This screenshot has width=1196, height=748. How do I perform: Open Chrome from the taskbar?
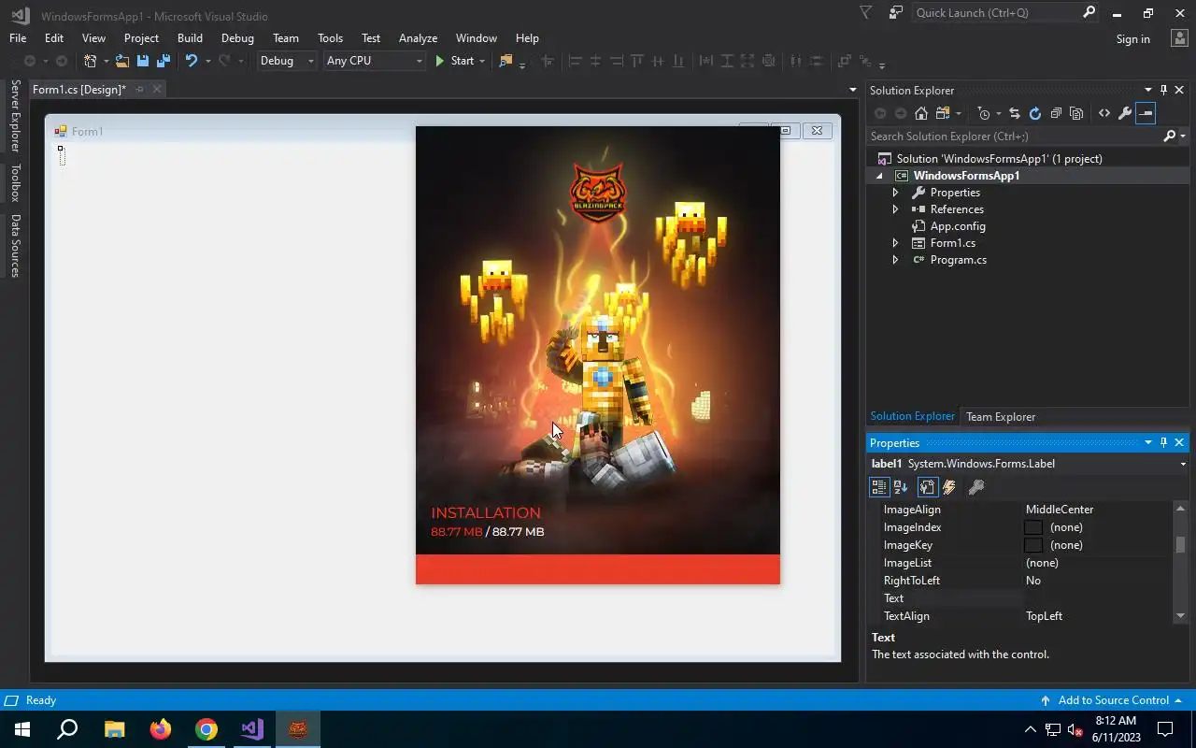(x=206, y=729)
